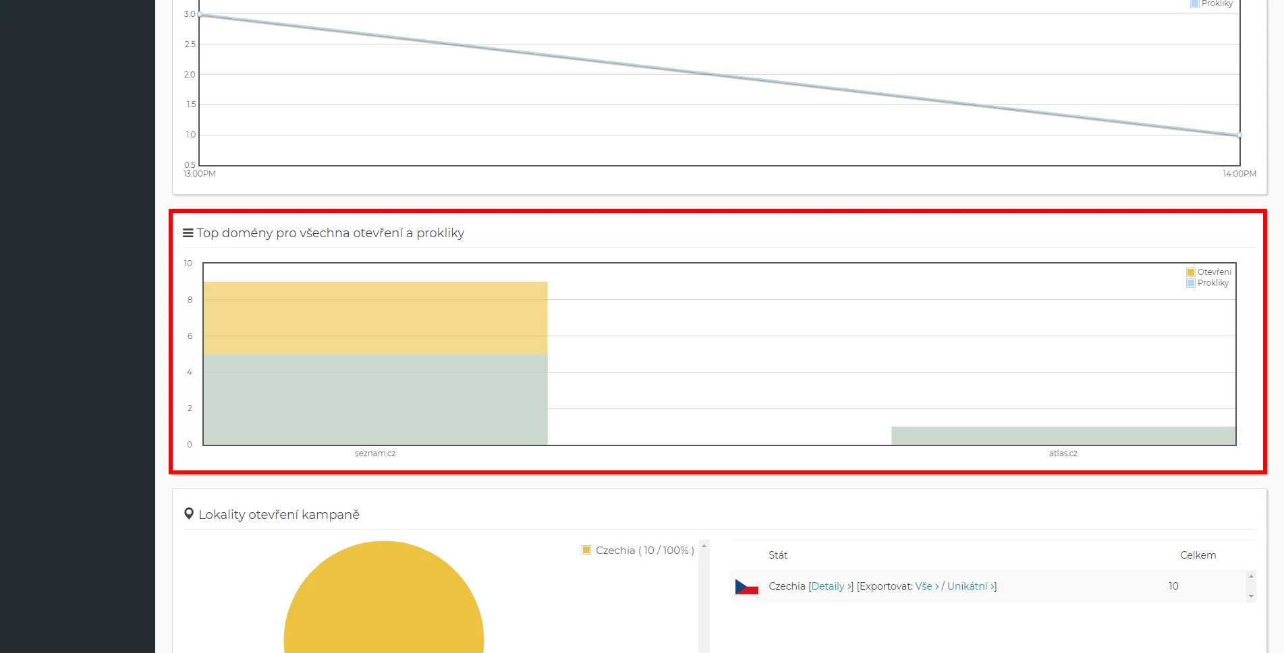Click the yellow seznam.cz bar segment
1284x653 pixels.
pos(375,317)
